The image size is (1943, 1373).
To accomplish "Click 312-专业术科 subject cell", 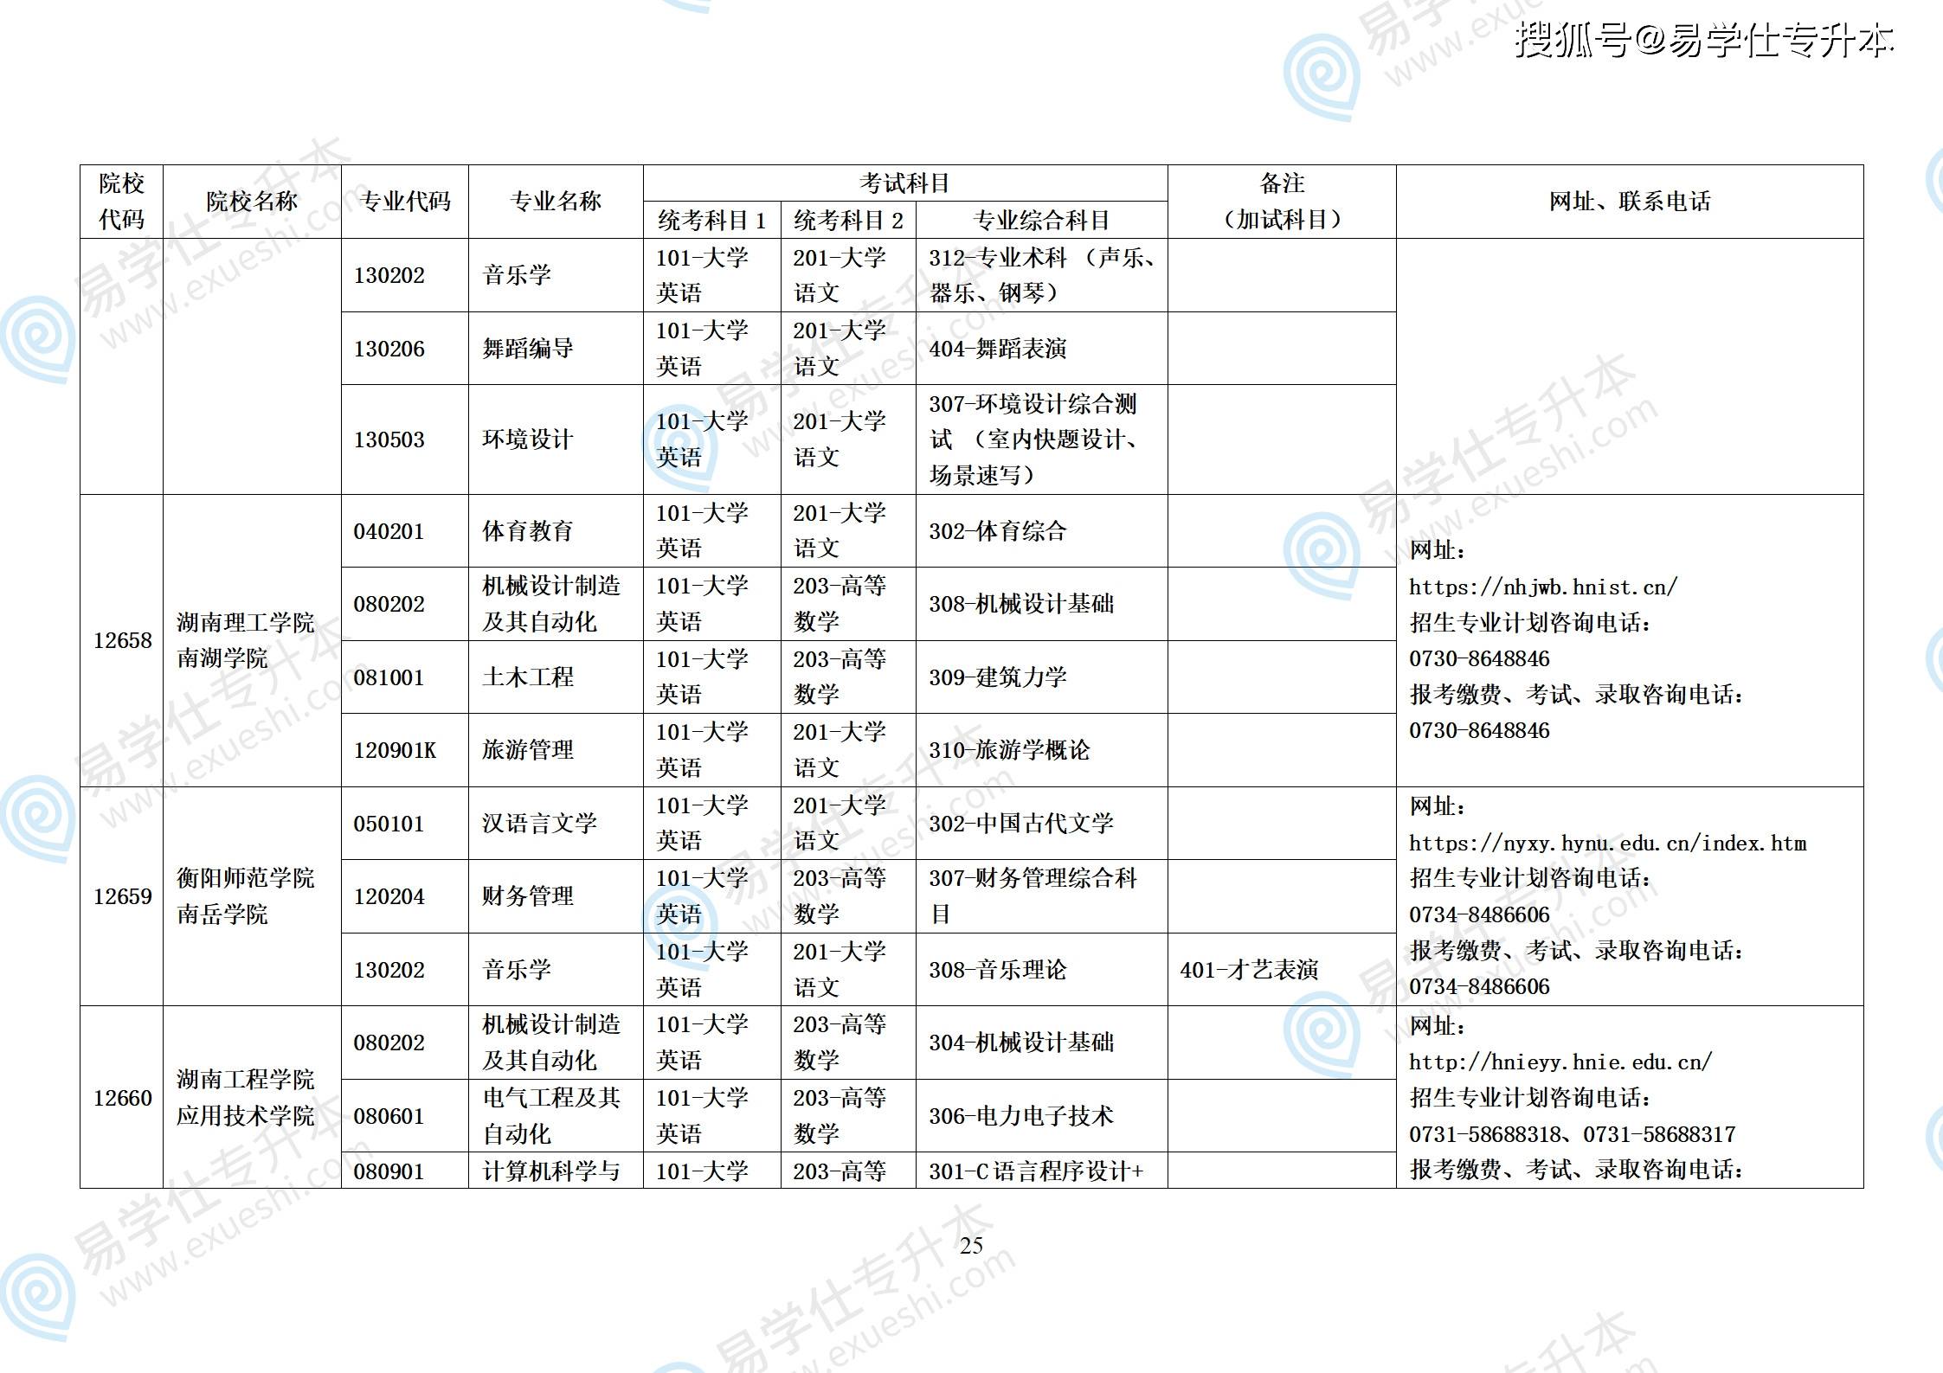I will 1042,276.
